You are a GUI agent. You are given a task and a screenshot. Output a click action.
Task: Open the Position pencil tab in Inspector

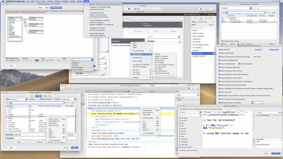click(x=196, y=18)
